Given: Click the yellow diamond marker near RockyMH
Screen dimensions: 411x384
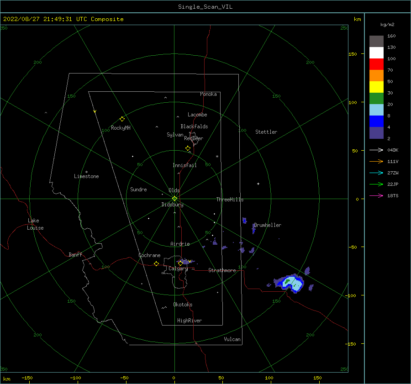Looking at the screenshot, I should coord(122,119).
